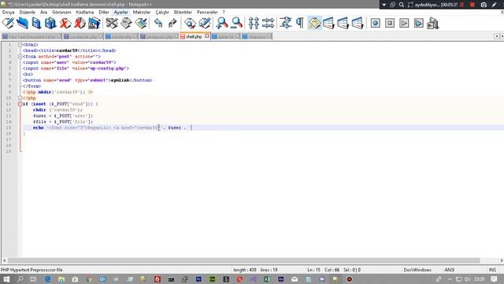Image resolution: width=504 pixels, height=284 pixels.
Task: Click the INS insert mode indicator
Action: point(492,270)
